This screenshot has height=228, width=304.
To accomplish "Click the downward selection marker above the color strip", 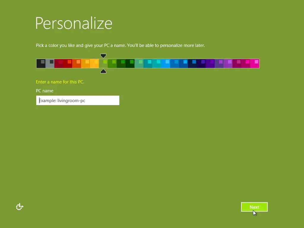I will [103, 56].
